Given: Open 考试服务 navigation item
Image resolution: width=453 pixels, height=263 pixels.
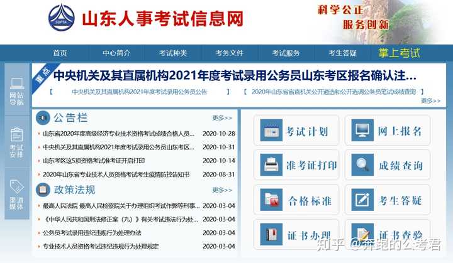Looking at the screenshot, I should click(286, 53).
